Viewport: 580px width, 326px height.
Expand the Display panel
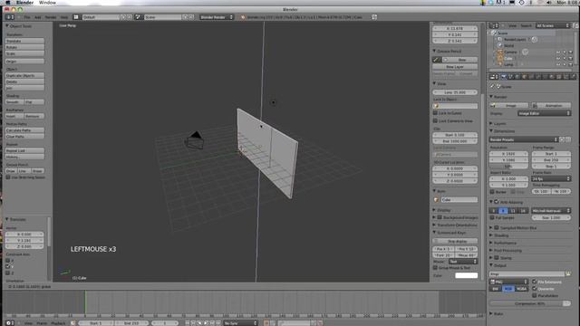pyautogui.click(x=435, y=210)
